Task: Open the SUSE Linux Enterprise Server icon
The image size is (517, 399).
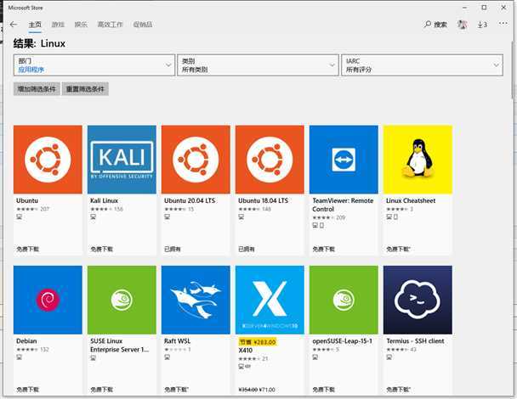Action: 122,300
